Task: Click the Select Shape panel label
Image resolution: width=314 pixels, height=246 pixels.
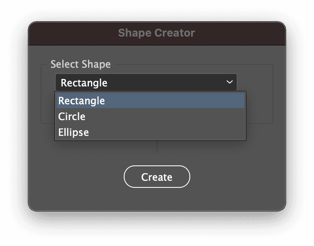Action: click(x=81, y=64)
